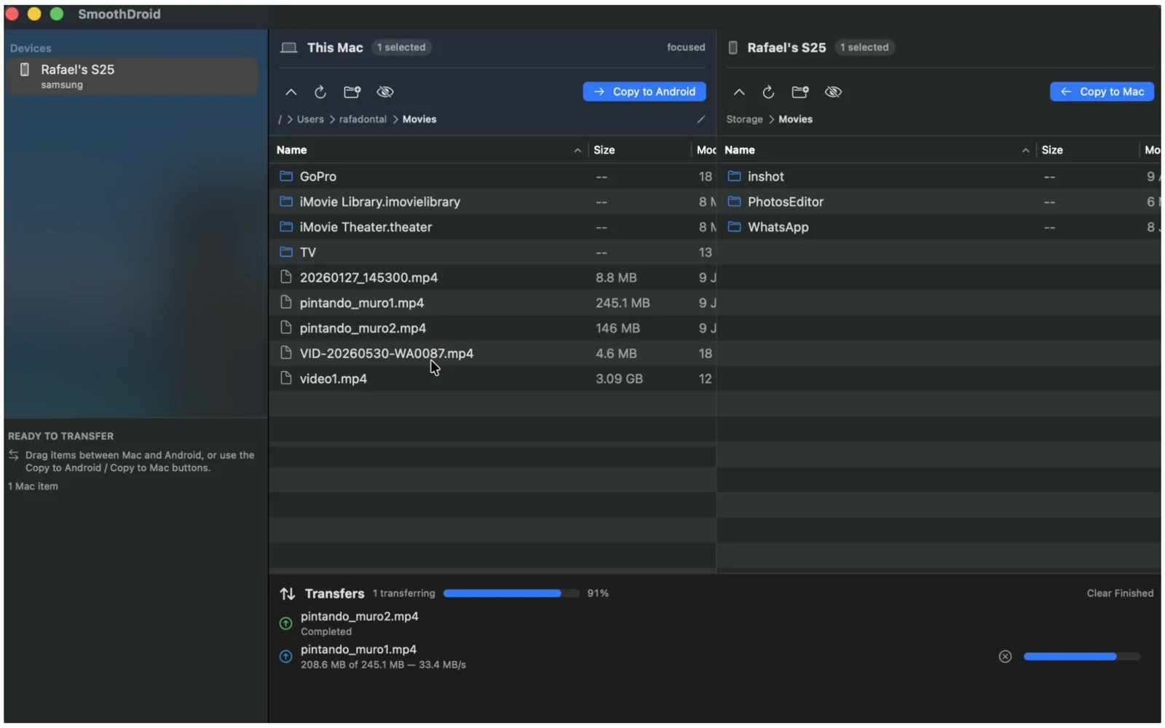Screen dimensions: 1165x728
Task: Go up a folder in Rafael's S25 pane
Action: tap(739, 92)
